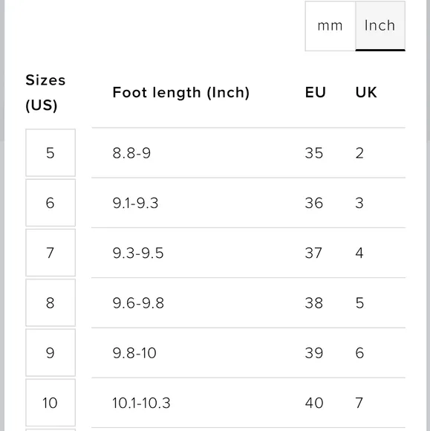Click the UK column header
This screenshot has height=431, width=430.
pyautogui.click(x=366, y=92)
